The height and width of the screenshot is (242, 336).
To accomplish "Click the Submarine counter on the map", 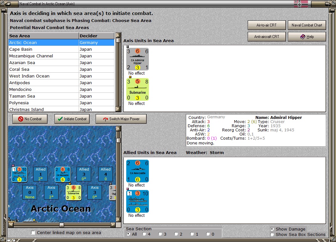I will pyautogui.click(x=74, y=193).
